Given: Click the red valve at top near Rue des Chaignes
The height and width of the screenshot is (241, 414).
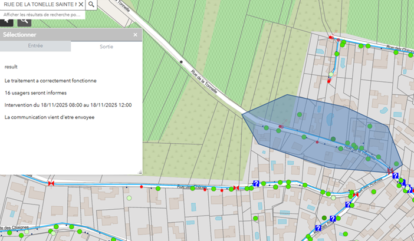Looking at the screenshot, I should point(331,38).
